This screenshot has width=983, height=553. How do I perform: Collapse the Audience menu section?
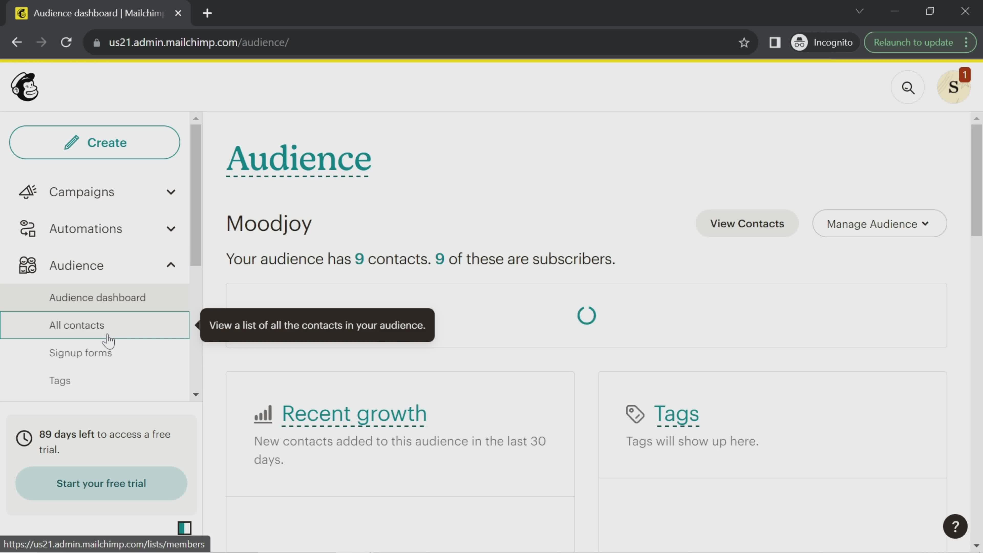coord(171,265)
